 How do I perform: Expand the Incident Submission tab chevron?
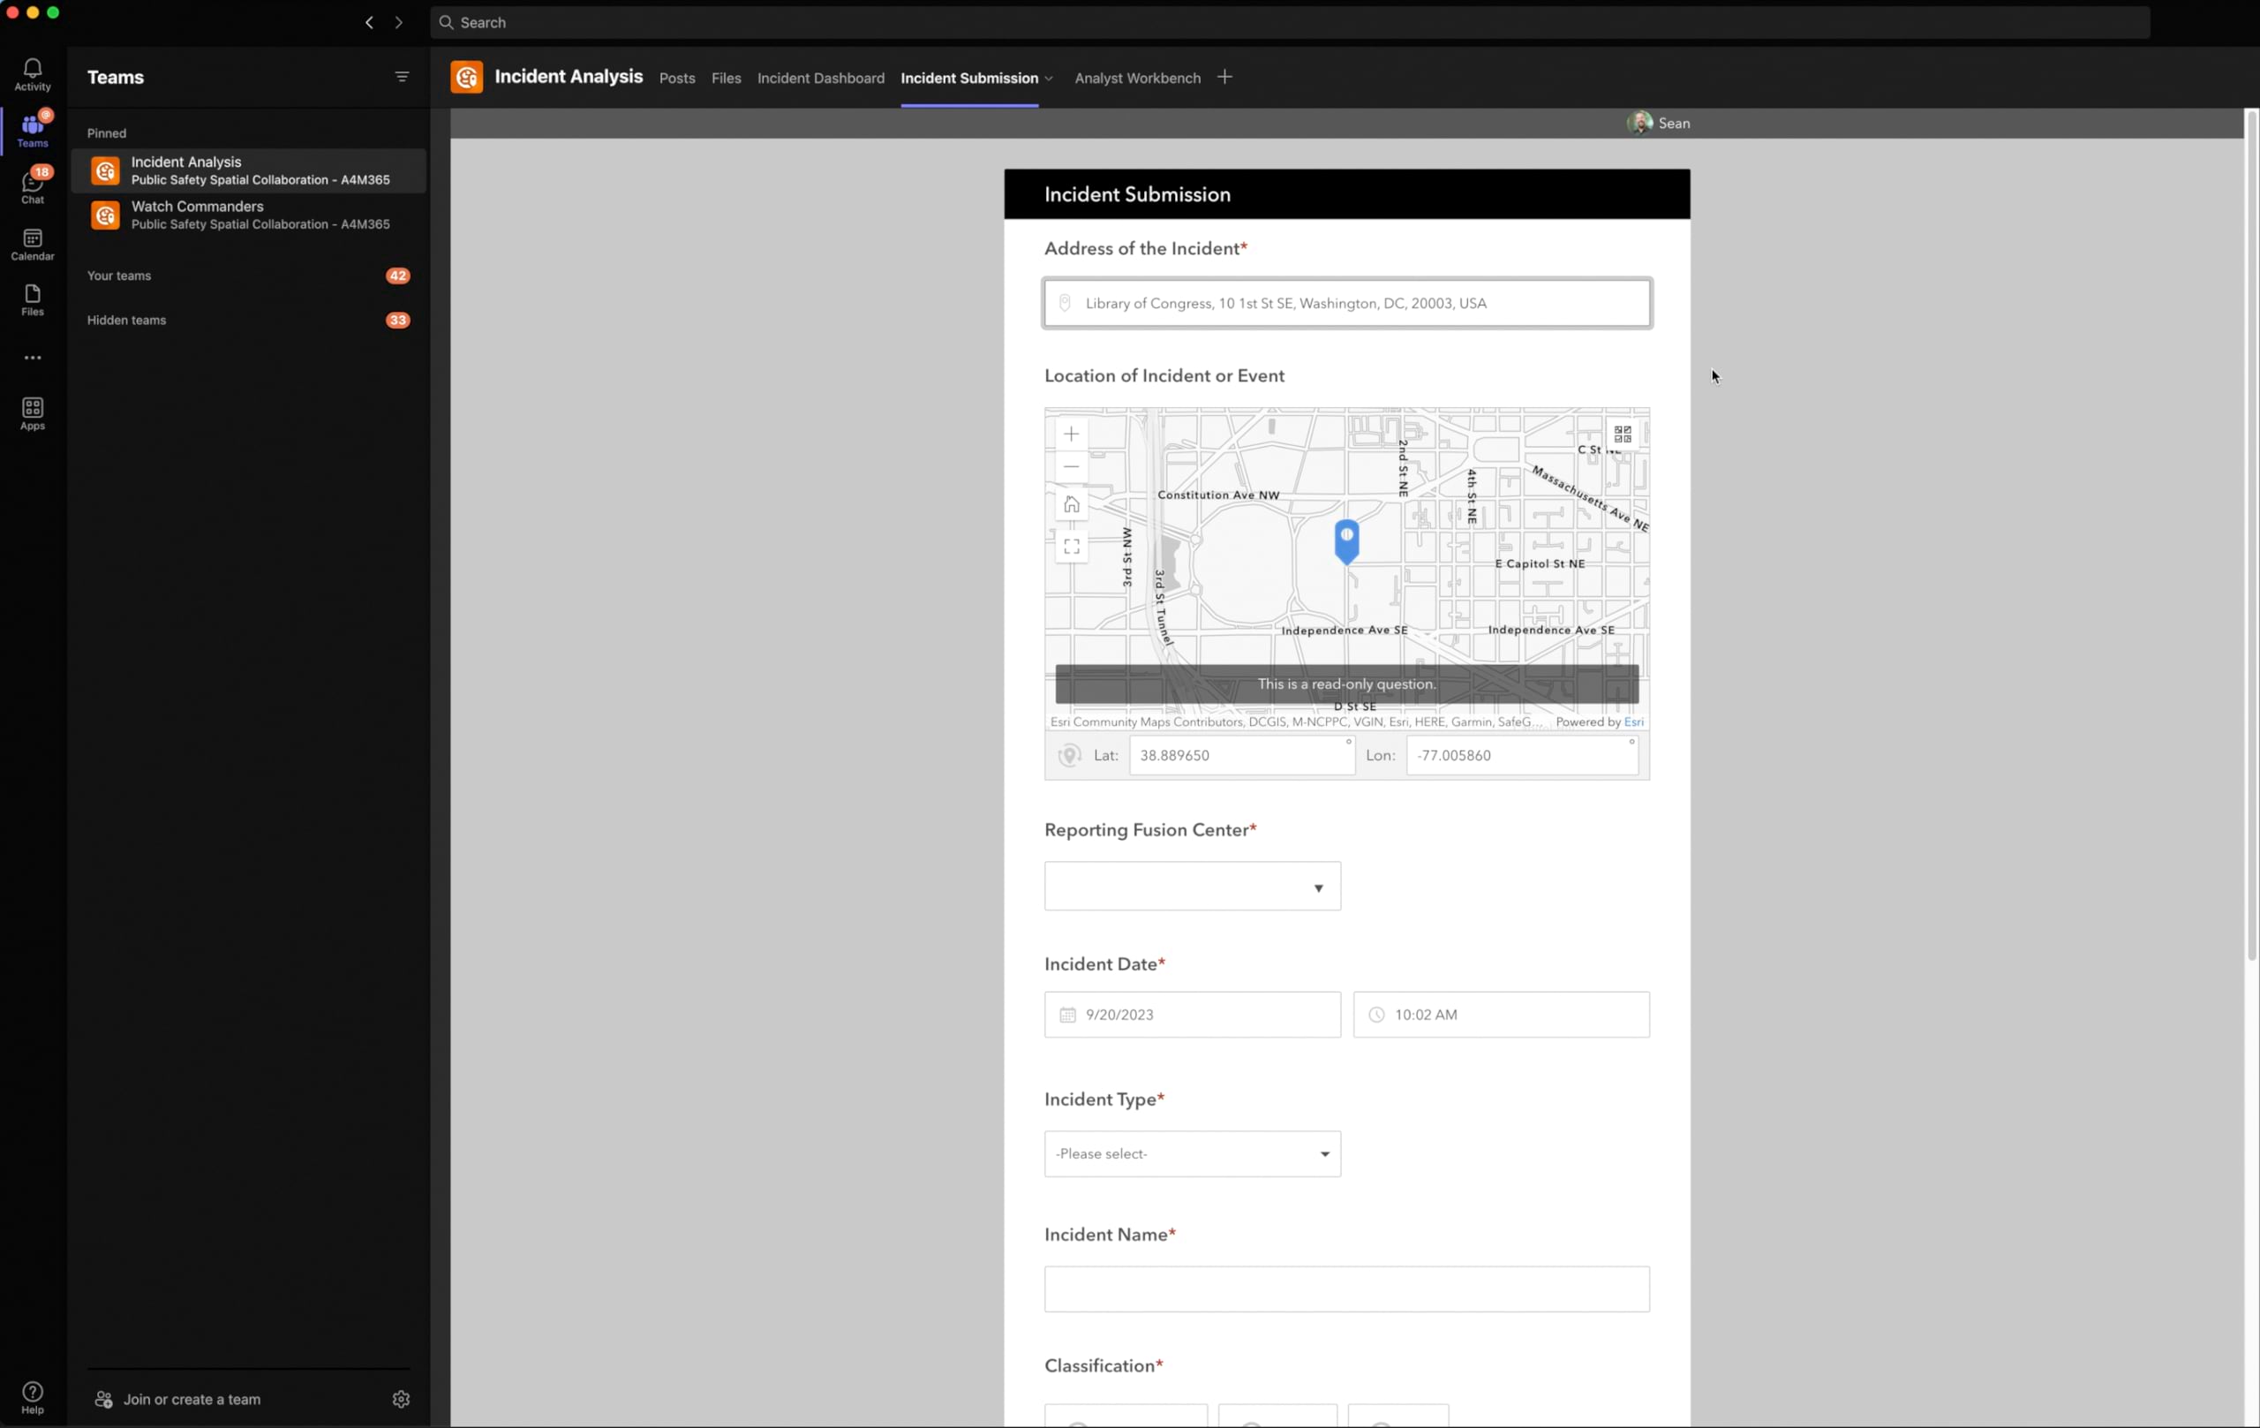coord(1050,79)
